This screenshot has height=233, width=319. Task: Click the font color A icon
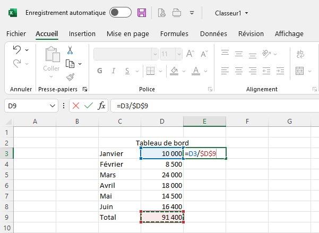coord(196,71)
